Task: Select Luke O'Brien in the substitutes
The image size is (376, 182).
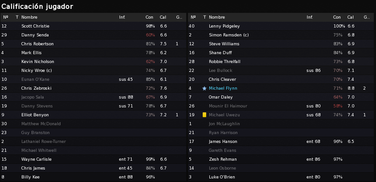Action: click(282, 177)
